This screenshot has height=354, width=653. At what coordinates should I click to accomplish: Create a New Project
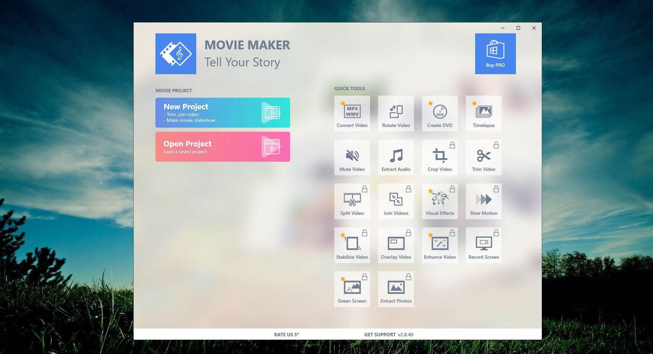pyautogui.click(x=222, y=112)
